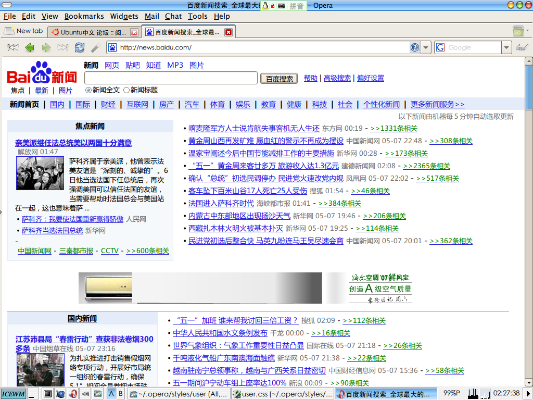
Task: Open the 高级搜索 link
Action: point(337,78)
